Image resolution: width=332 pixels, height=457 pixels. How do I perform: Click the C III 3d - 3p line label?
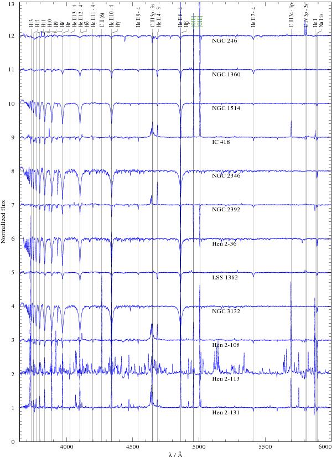(x=291, y=15)
